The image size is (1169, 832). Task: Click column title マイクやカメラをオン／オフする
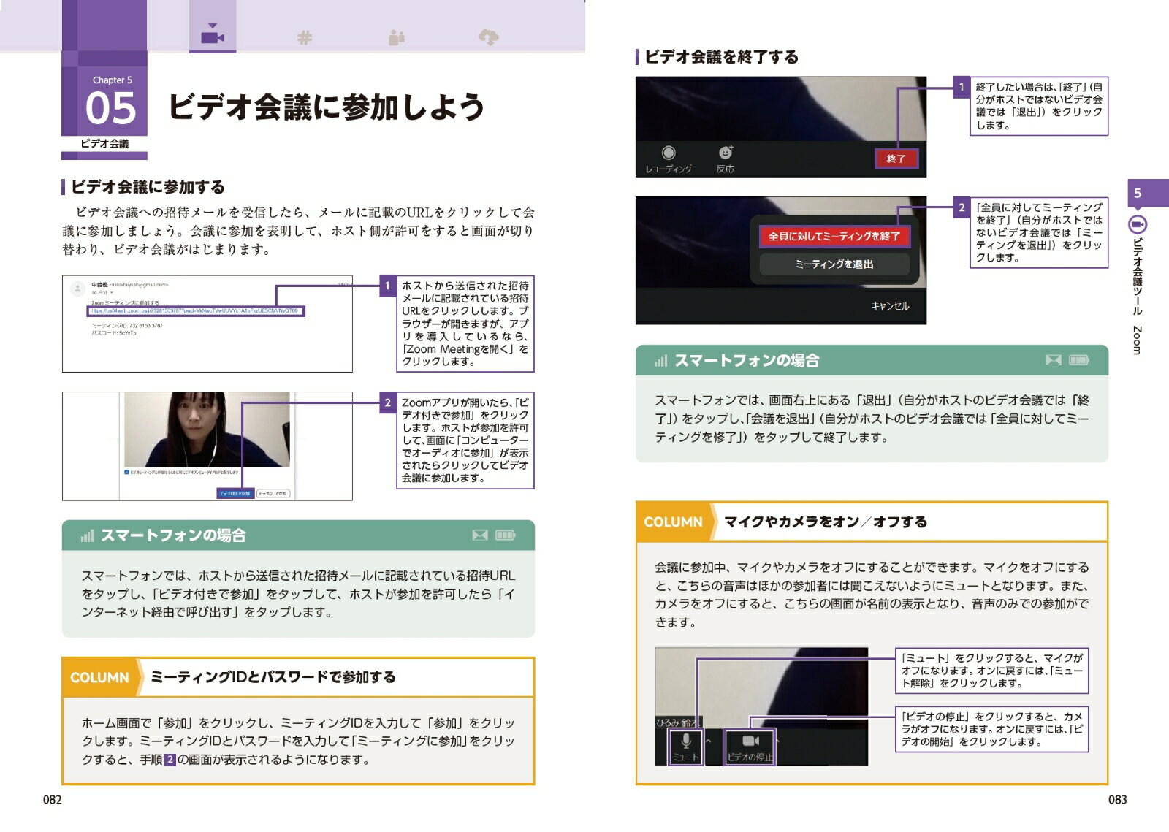tap(826, 522)
